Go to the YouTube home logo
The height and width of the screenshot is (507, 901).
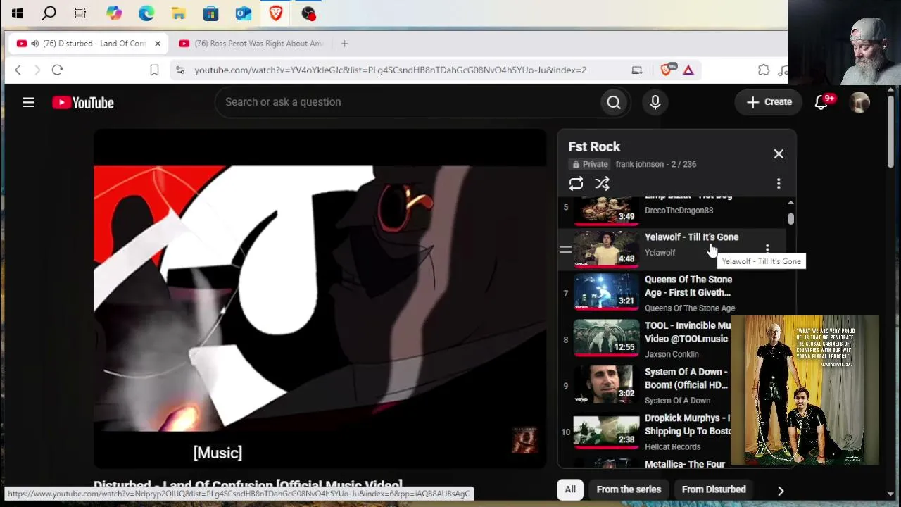coord(83,103)
